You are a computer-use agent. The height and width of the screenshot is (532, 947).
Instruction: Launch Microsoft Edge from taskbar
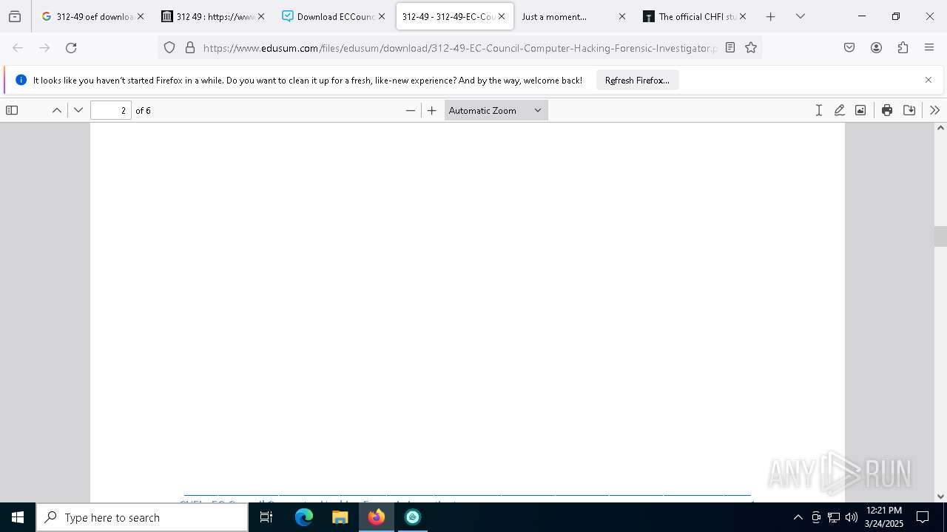click(304, 517)
